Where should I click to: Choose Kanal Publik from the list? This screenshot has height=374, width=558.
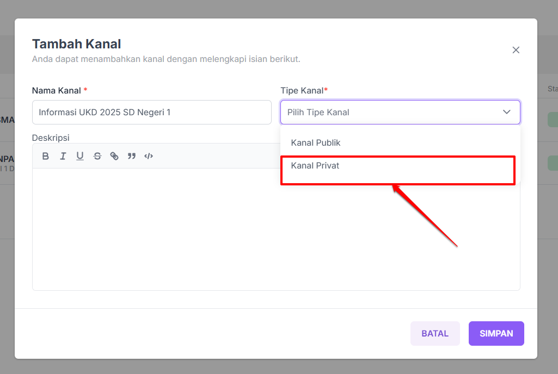point(316,142)
